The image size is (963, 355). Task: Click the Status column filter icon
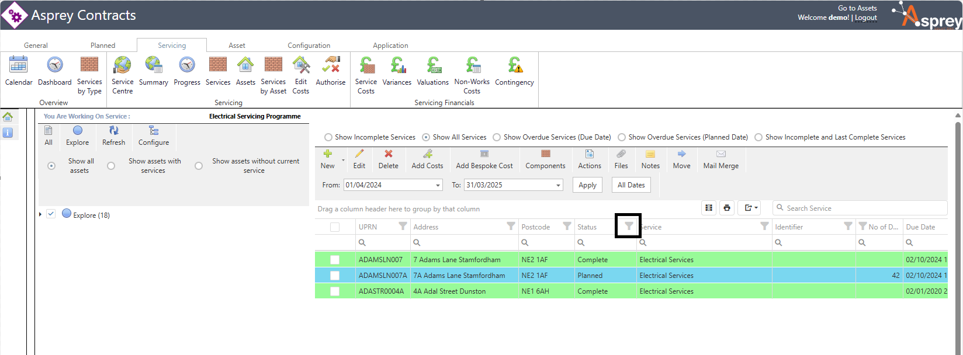[x=629, y=227]
